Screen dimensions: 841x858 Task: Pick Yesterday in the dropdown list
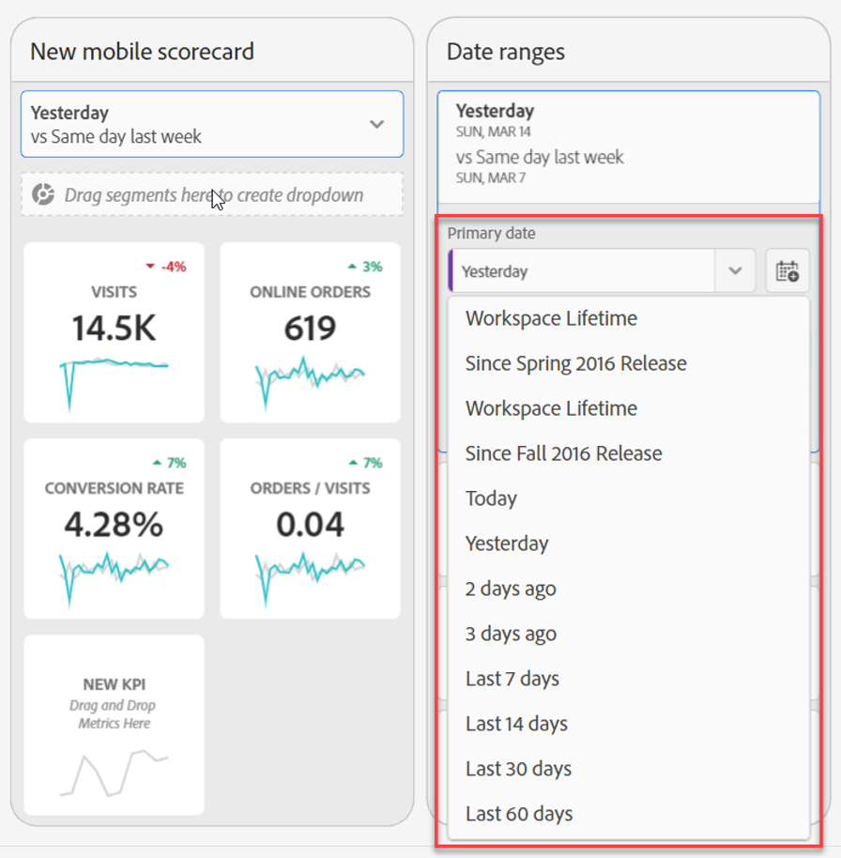coord(628,544)
